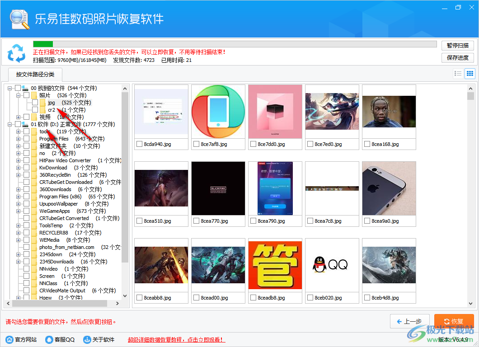Viewport: 479px width, 347px height.
Task: Tick the Program Files (x86) checkbox
Action: pos(27,197)
